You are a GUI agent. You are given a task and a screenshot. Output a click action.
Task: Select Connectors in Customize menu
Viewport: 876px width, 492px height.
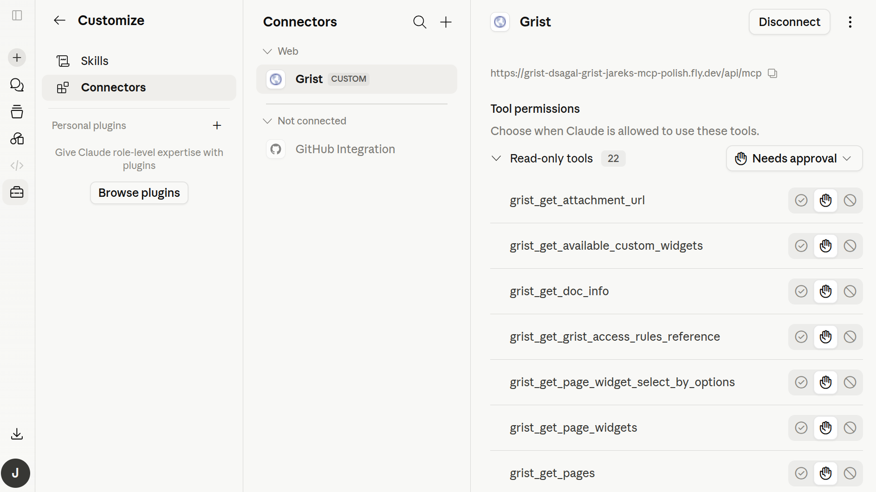pyautogui.click(x=139, y=88)
